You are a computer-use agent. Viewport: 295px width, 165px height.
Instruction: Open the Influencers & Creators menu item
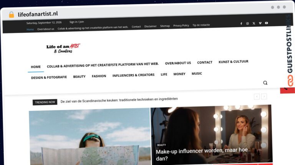(x=133, y=75)
